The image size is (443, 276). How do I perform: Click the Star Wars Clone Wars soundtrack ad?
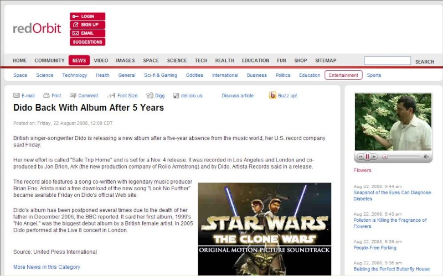tap(265, 229)
